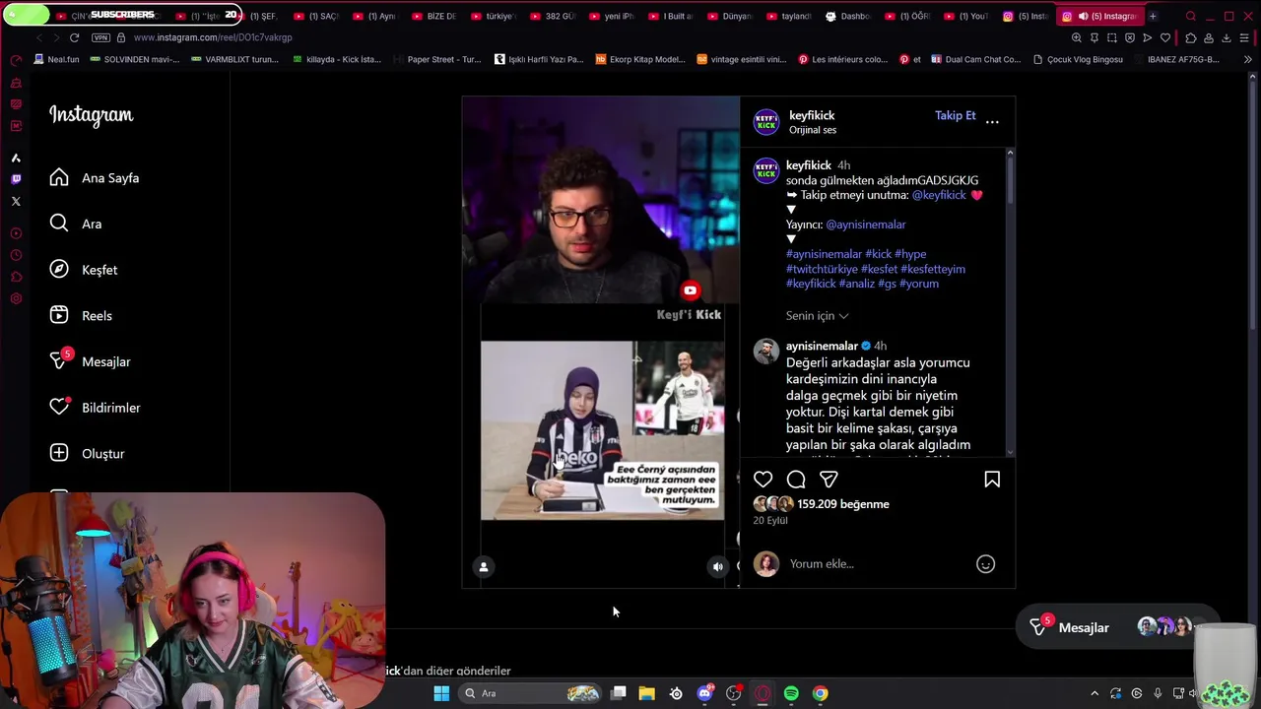This screenshot has width=1261, height=709.
Task: Open a new browser tab
Action: (1153, 16)
